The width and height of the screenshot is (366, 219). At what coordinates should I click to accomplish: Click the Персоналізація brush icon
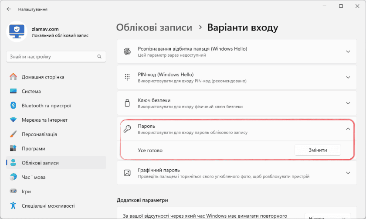click(14, 134)
